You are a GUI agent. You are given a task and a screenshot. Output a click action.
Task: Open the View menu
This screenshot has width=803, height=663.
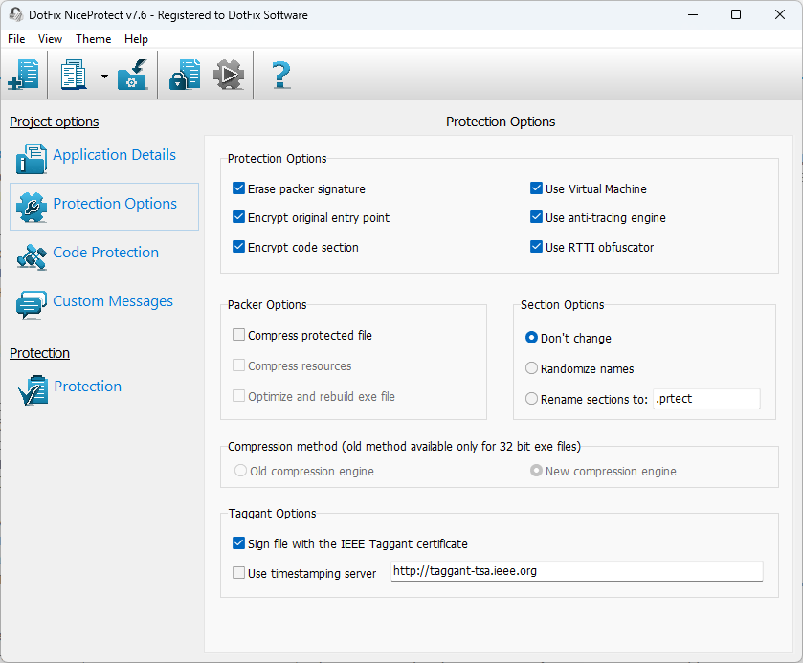point(50,39)
